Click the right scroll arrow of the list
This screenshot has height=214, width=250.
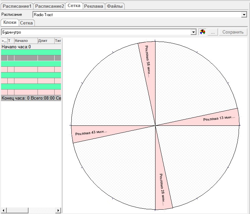[x=58, y=210]
